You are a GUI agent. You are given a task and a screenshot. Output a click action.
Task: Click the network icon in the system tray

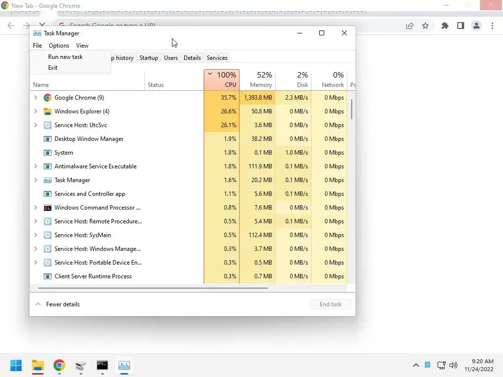[x=442, y=365]
